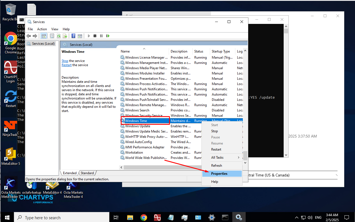
Task: Toggle the Show/Hide Console Tree toolbar icon
Action: [44, 36]
